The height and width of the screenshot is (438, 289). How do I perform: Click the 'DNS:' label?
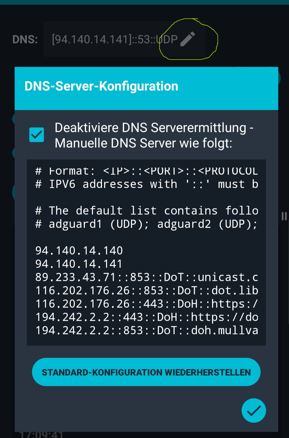pyautogui.click(x=25, y=40)
